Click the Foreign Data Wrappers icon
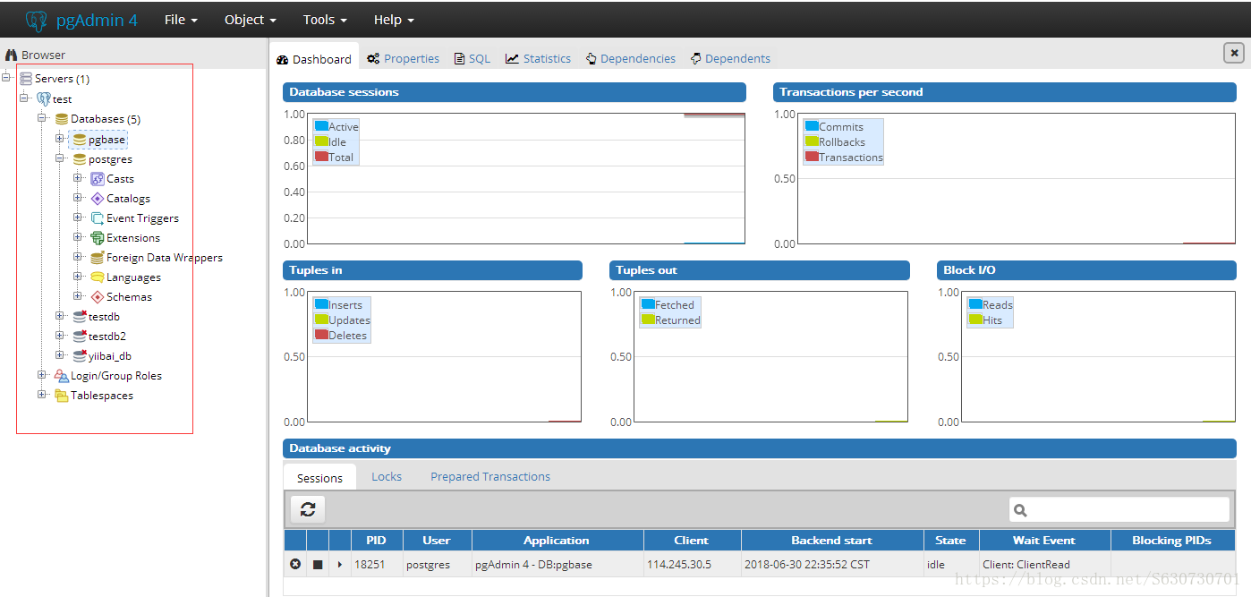 (x=98, y=258)
